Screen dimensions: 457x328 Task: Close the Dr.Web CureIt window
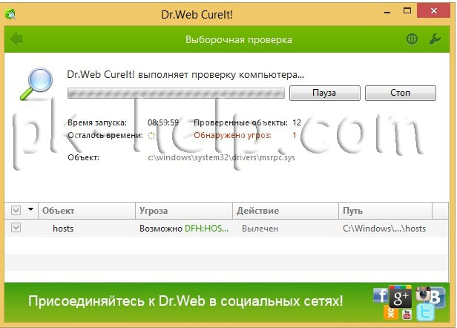(x=434, y=11)
